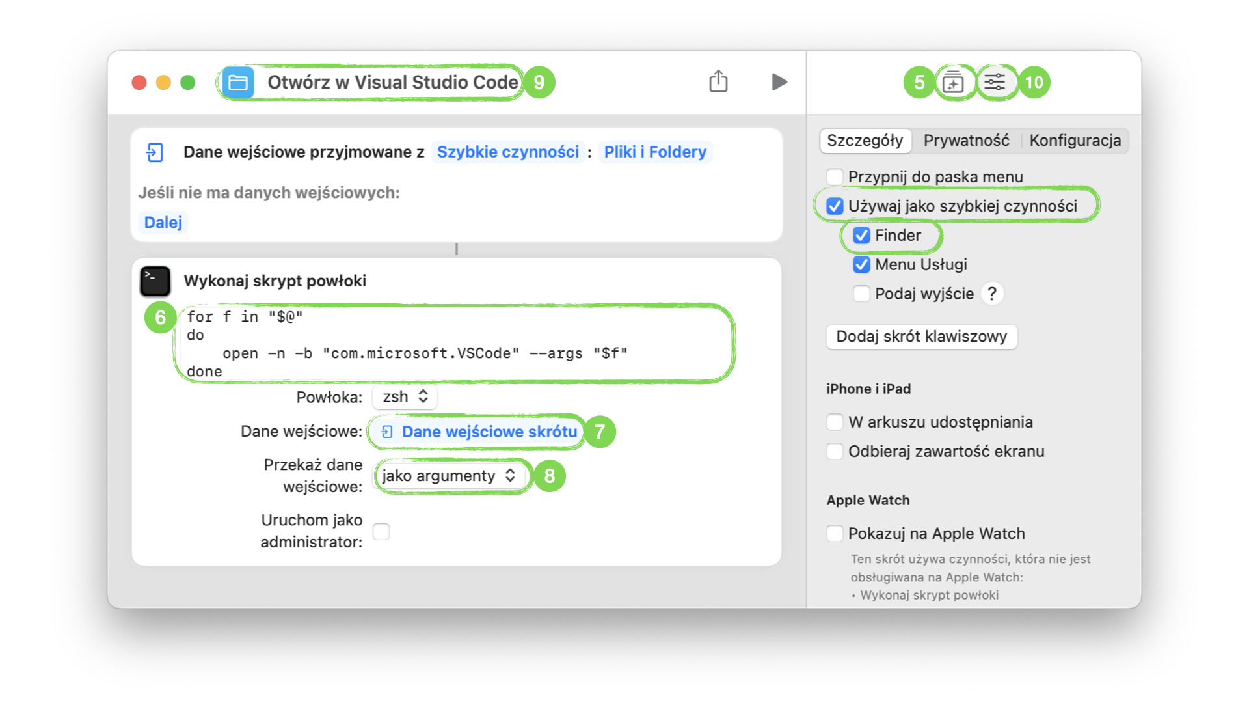
Task: Expand Przekaż dane wejściowe dropdown
Action: (446, 476)
